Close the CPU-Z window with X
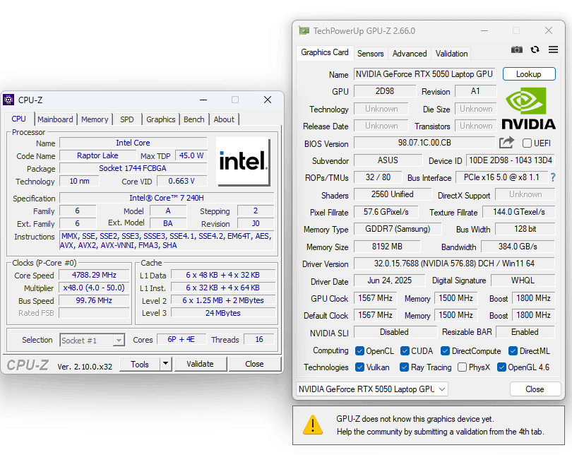 pos(268,100)
